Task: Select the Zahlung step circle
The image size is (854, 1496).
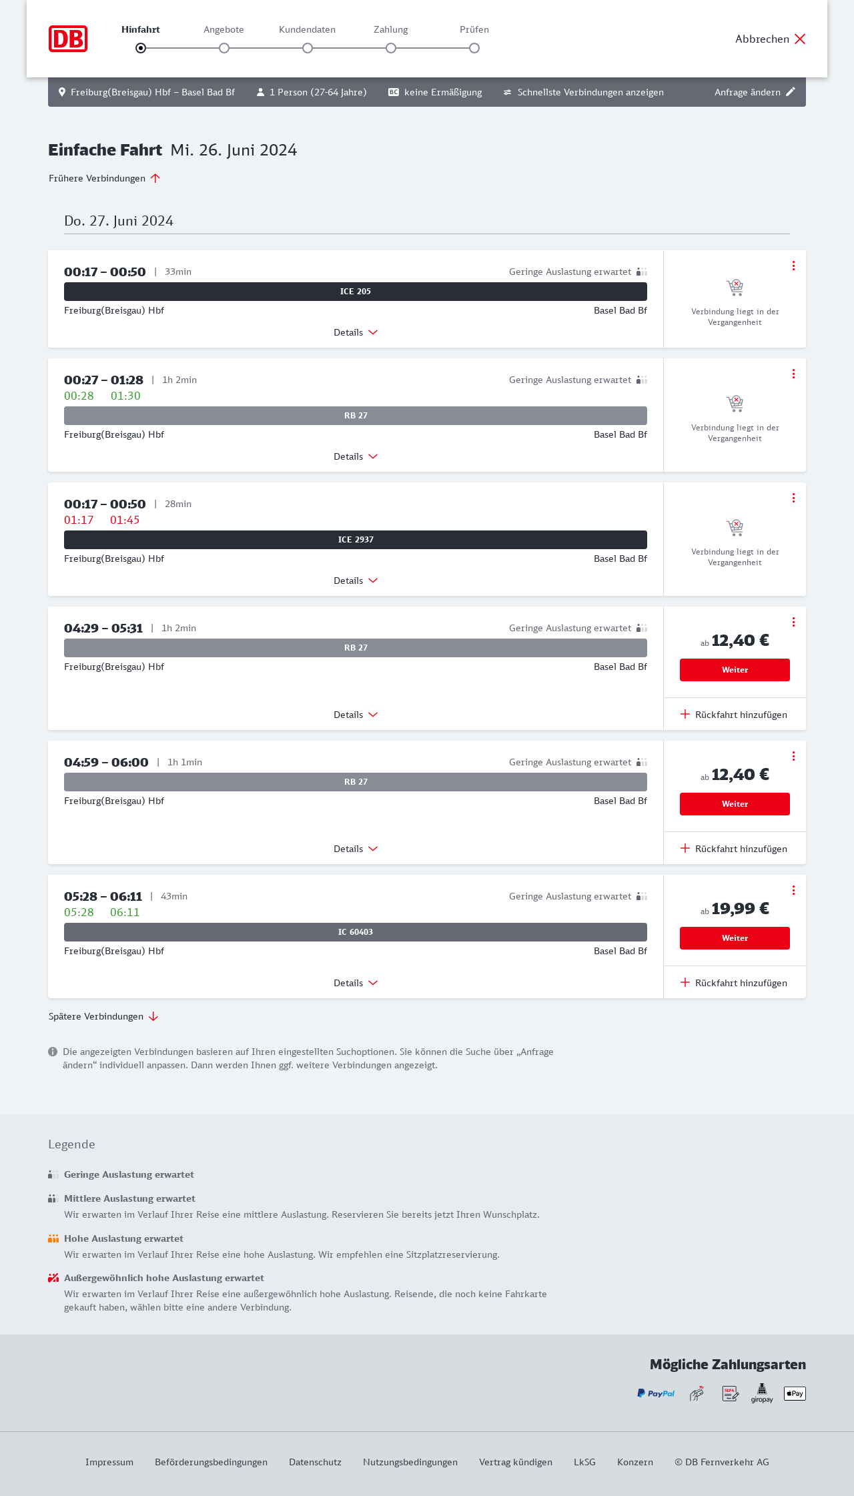Action: click(391, 48)
